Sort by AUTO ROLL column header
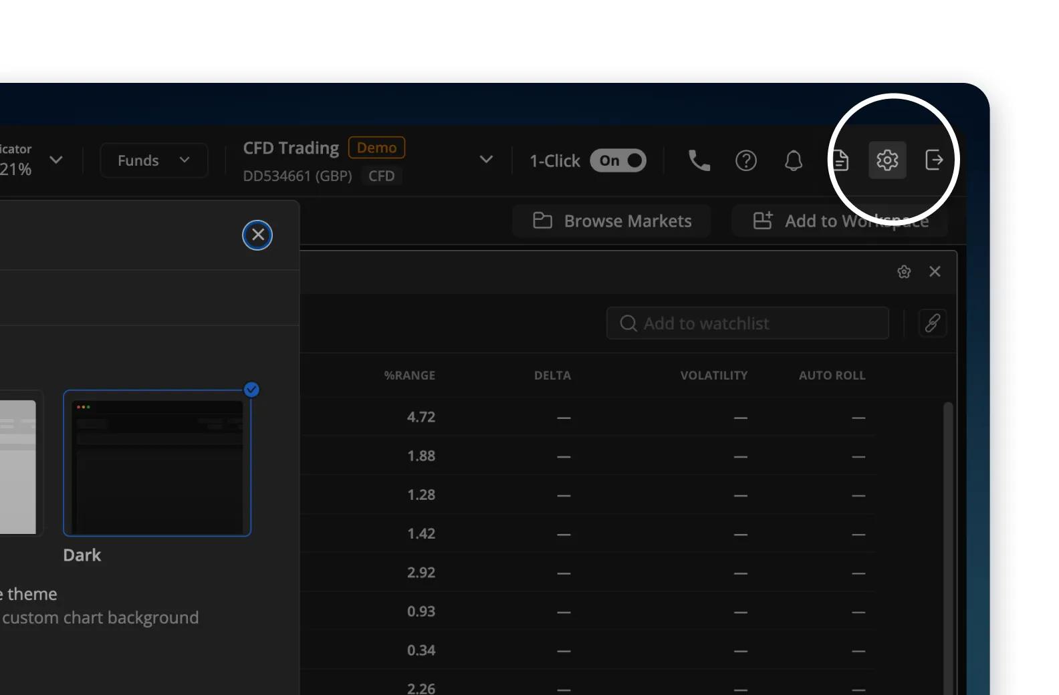 (832, 376)
